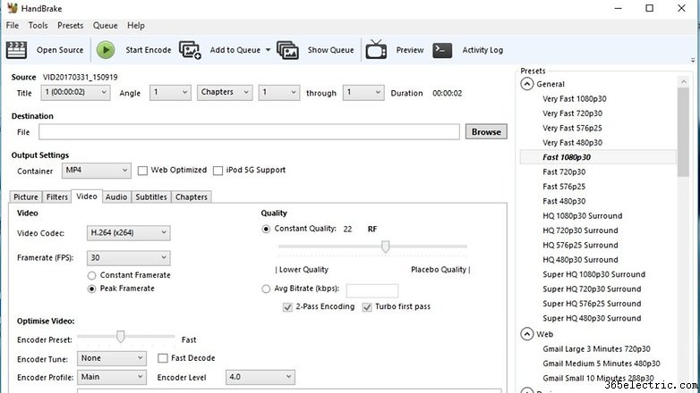Screen dimensions: 700x393
Task: Select the Super HQ 720p30 Surround preset
Action: (x=592, y=289)
